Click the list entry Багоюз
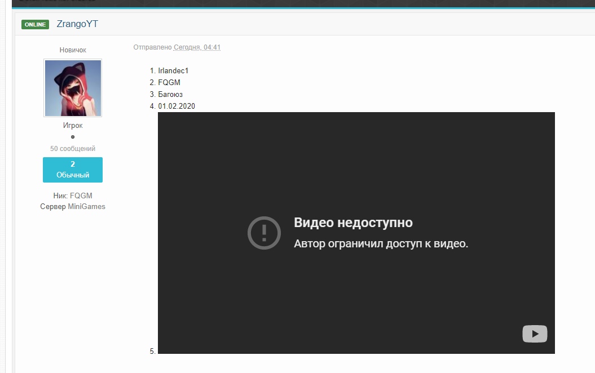 pyautogui.click(x=171, y=94)
